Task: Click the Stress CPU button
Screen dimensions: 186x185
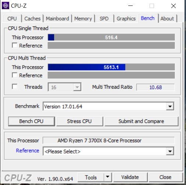Action: 79,121
